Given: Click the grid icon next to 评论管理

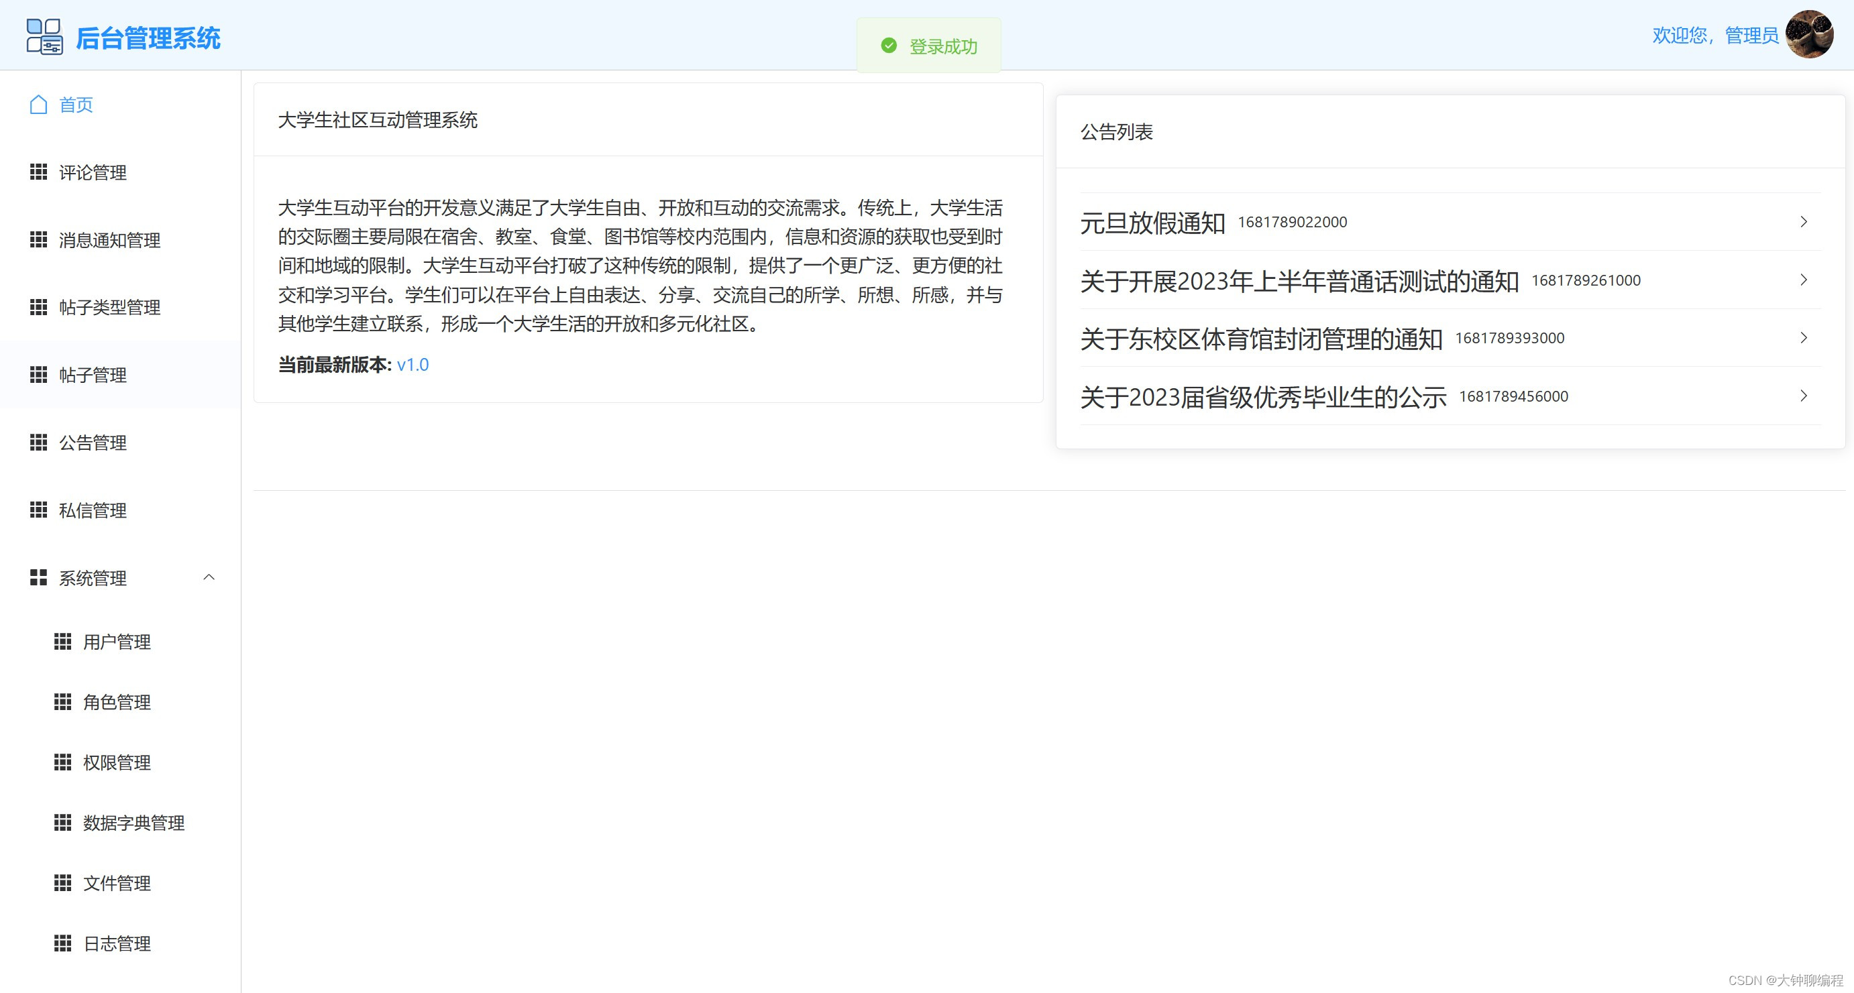Looking at the screenshot, I should pos(39,172).
